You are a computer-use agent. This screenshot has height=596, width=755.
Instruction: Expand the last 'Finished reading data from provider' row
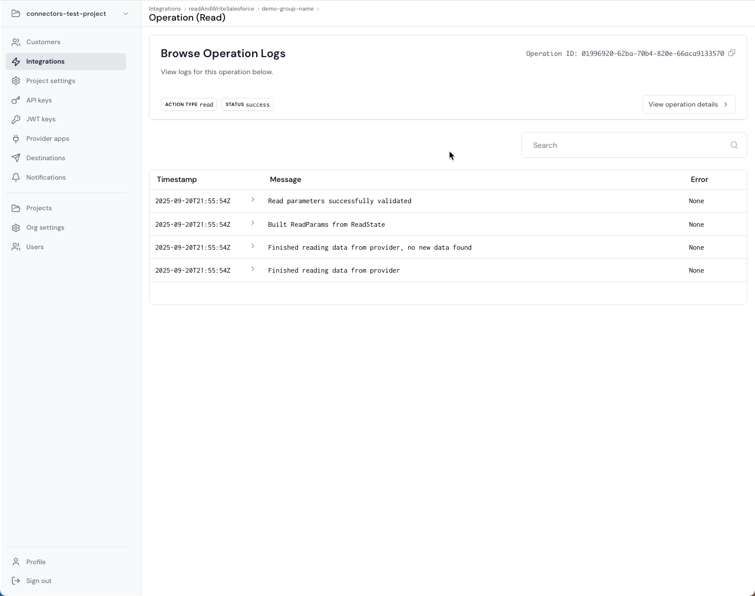pyautogui.click(x=253, y=269)
